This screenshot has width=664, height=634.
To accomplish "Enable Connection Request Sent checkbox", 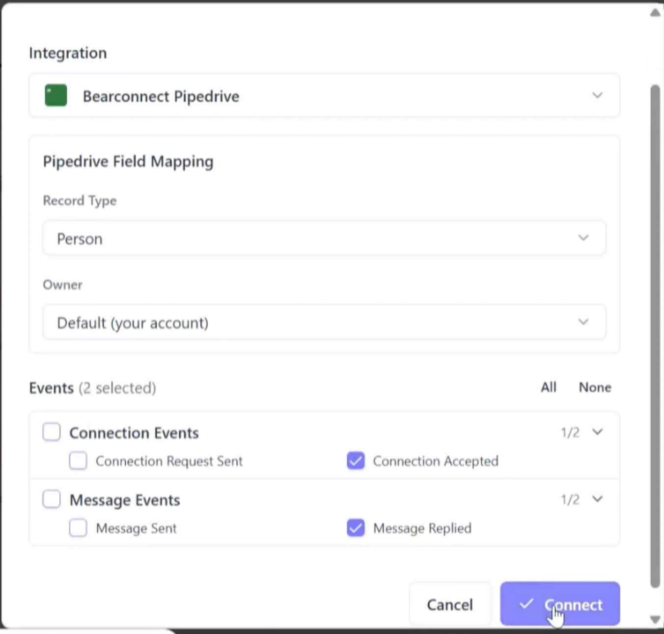I will coord(78,461).
